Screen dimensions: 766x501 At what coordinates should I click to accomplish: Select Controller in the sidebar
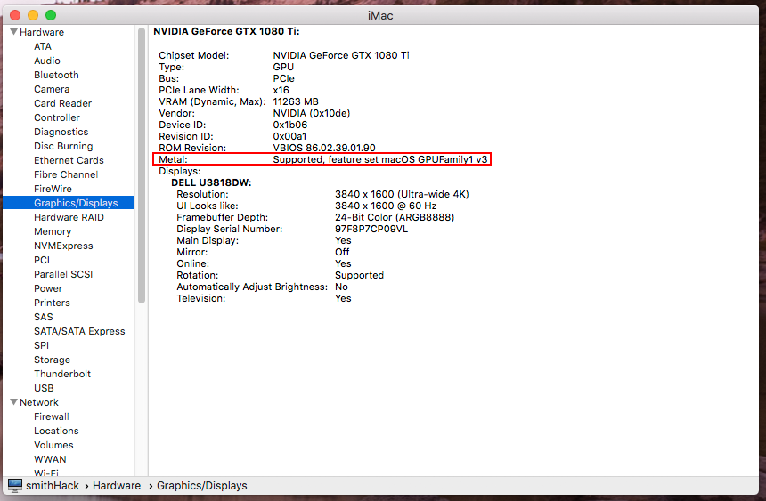57,117
